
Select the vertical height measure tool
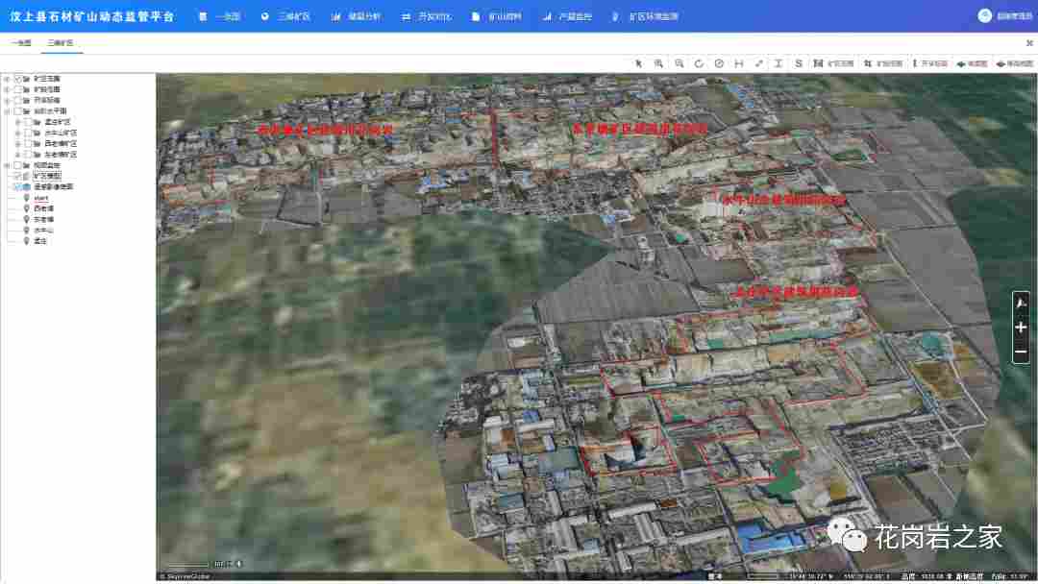778,63
